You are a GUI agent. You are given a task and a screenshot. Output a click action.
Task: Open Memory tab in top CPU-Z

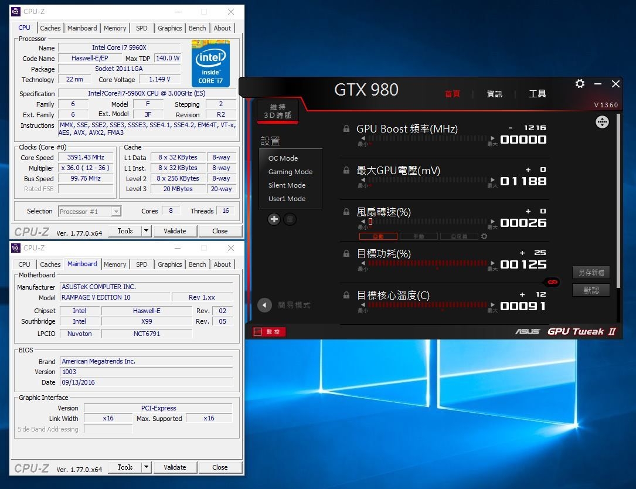pyautogui.click(x=115, y=28)
